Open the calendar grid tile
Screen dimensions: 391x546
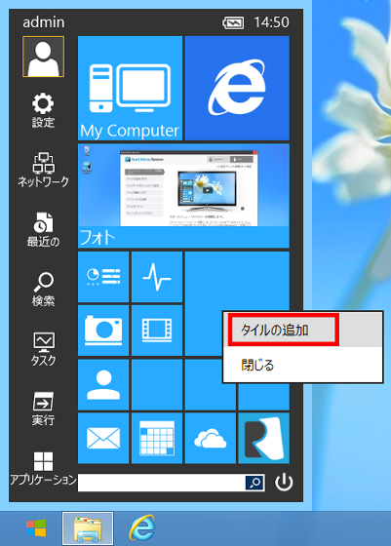point(157,438)
